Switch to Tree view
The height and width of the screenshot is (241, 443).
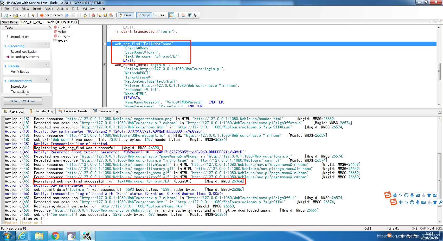159,15
